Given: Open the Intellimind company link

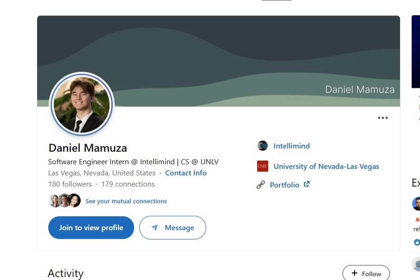Looking at the screenshot, I should 291,146.
